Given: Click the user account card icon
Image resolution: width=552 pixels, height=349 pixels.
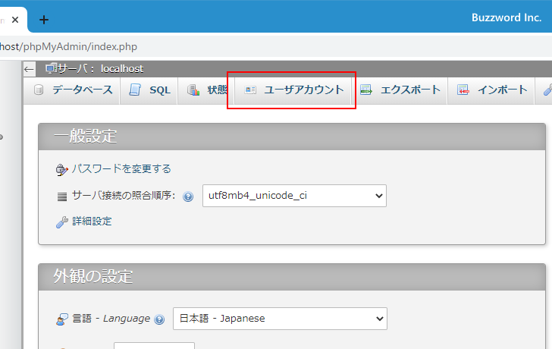Looking at the screenshot, I should point(250,90).
